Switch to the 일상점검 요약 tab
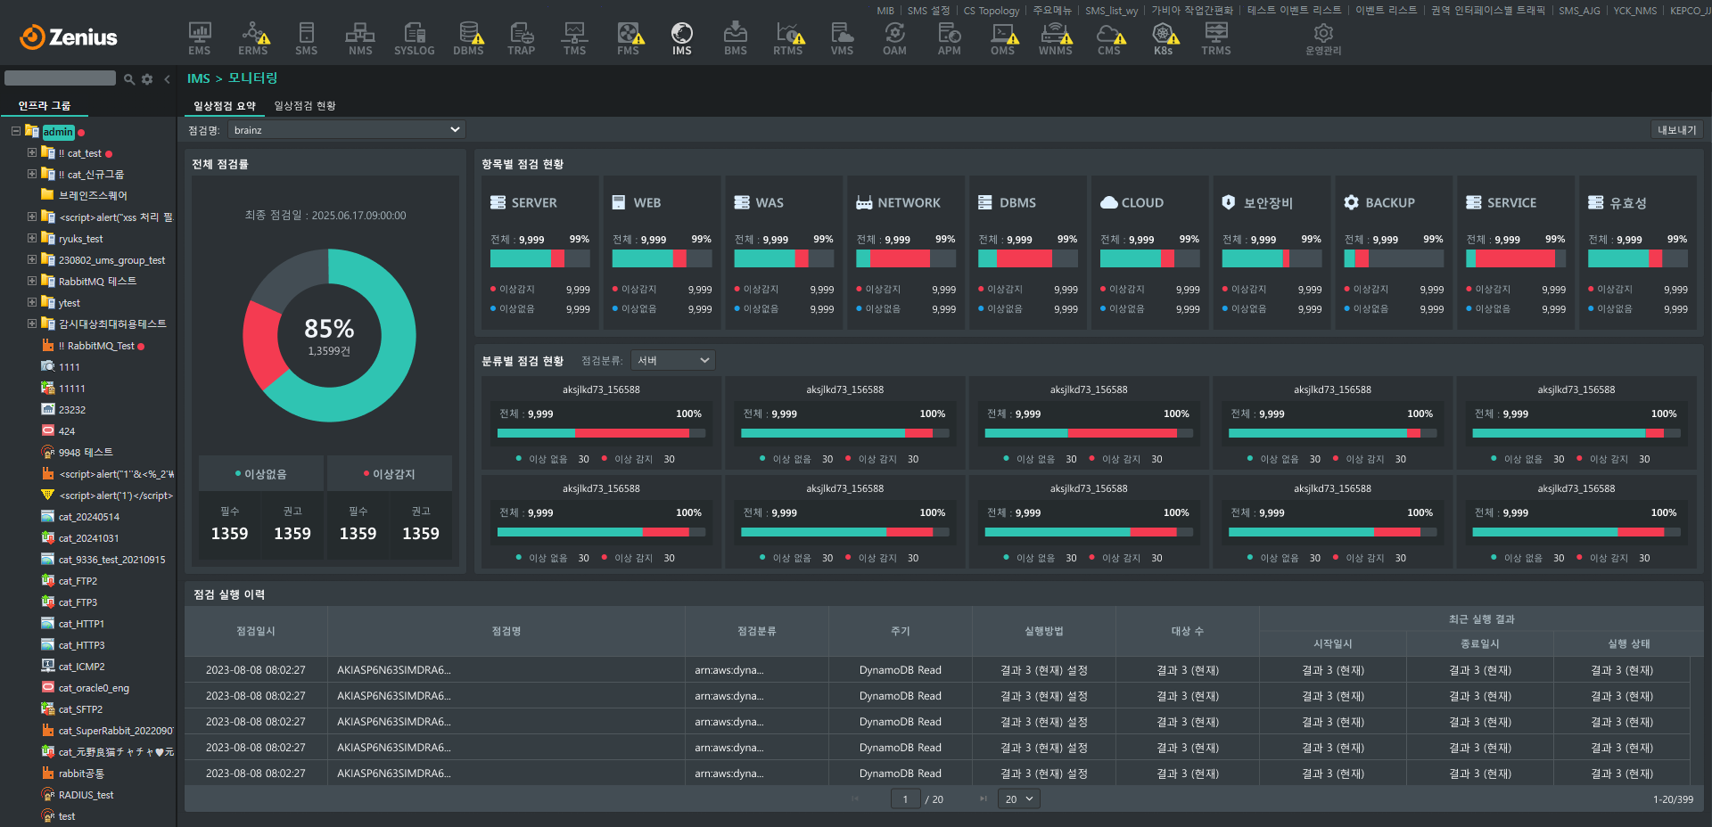 point(225,106)
